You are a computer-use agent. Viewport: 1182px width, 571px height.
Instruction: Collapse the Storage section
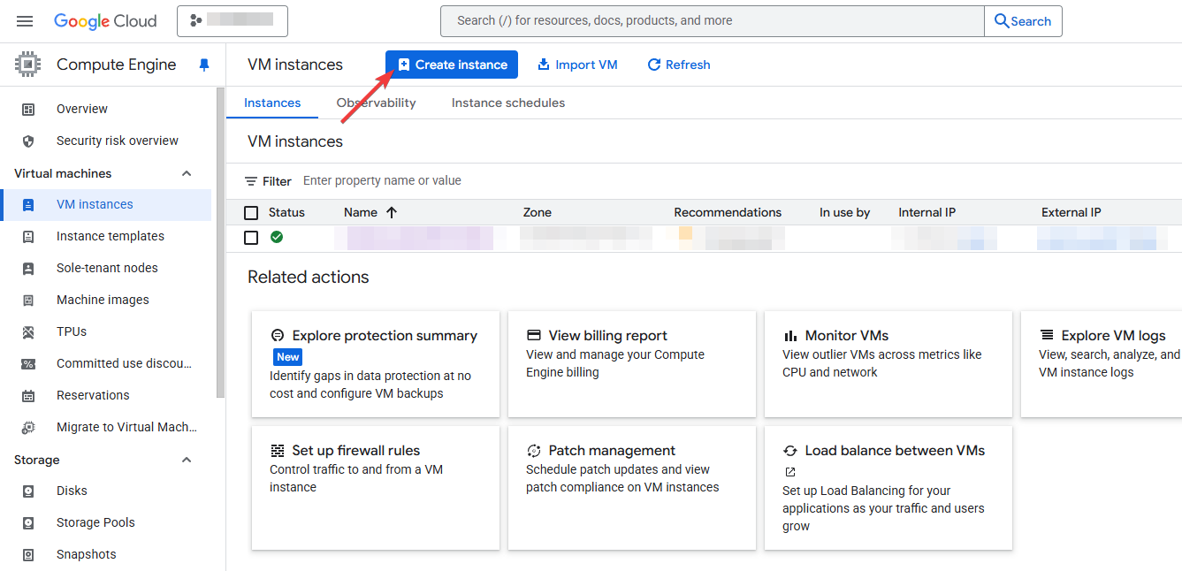point(187,460)
